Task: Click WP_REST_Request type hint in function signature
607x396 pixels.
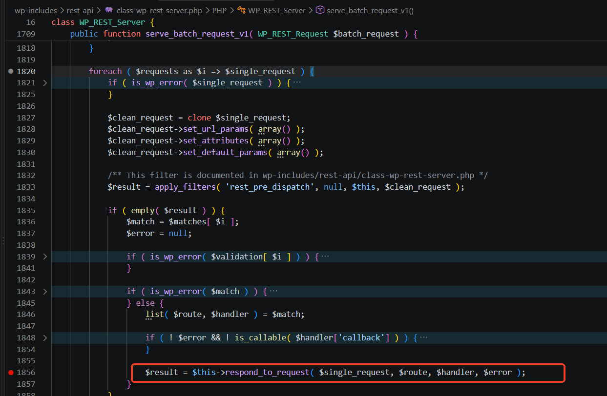Action: click(x=293, y=34)
